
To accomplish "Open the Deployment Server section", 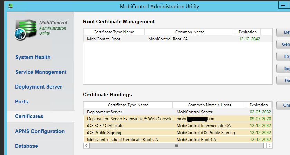I will [x=38, y=87].
